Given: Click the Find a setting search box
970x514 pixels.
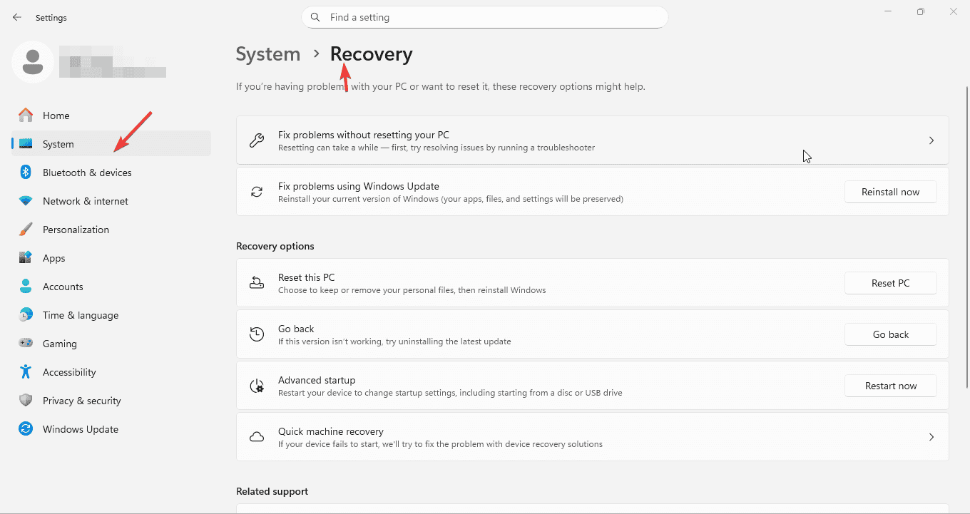Looking at the screenshot, I should click(x=484, y=17).
